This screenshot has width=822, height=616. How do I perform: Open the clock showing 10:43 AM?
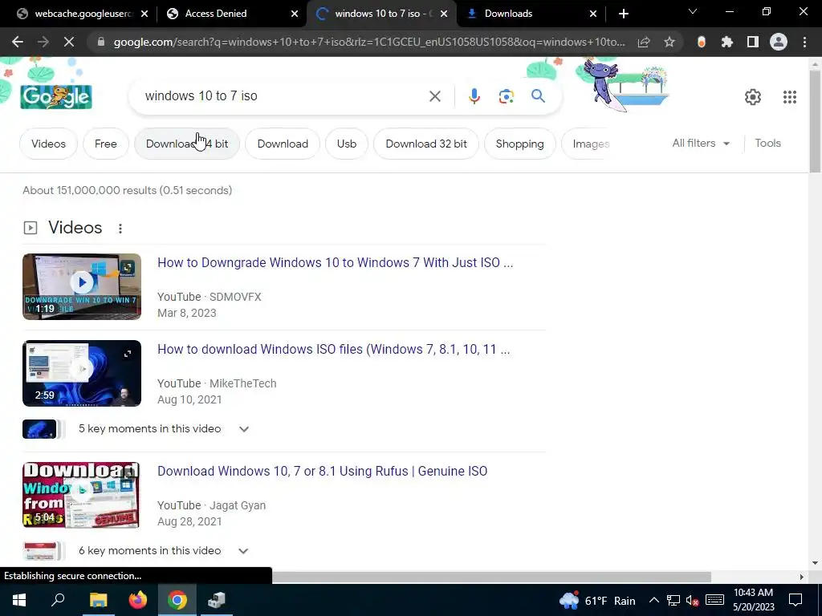tap(753, 600)
